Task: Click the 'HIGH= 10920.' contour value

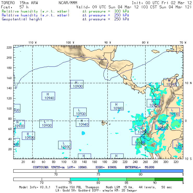Action: (x=106, y=167)
